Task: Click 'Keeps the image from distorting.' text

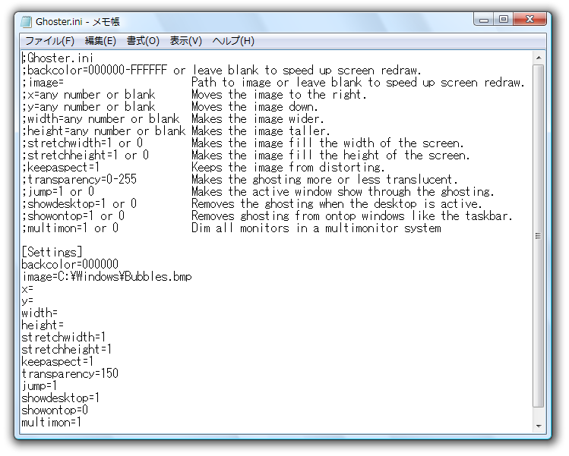Action: [x=288, y=167]
